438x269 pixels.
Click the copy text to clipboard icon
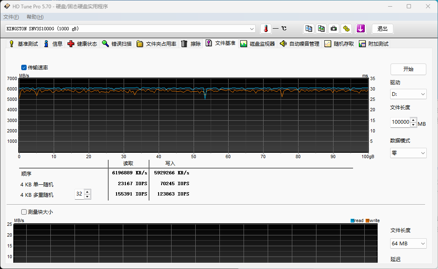309,29
